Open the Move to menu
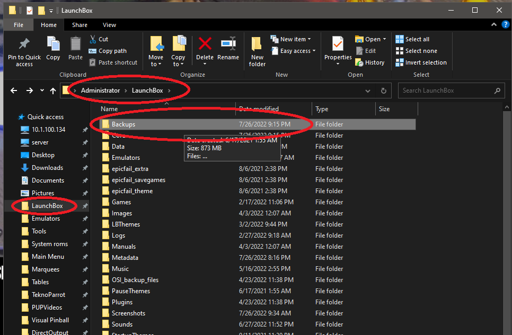This screenshot has width=512, height=335. point(156,51)
